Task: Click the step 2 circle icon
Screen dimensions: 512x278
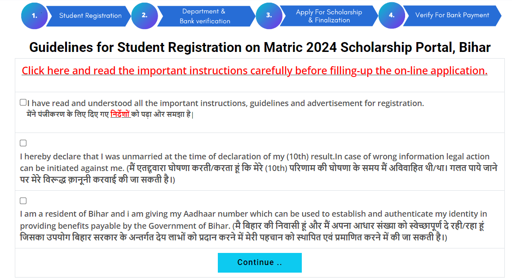Action: (x=144, y=15)
